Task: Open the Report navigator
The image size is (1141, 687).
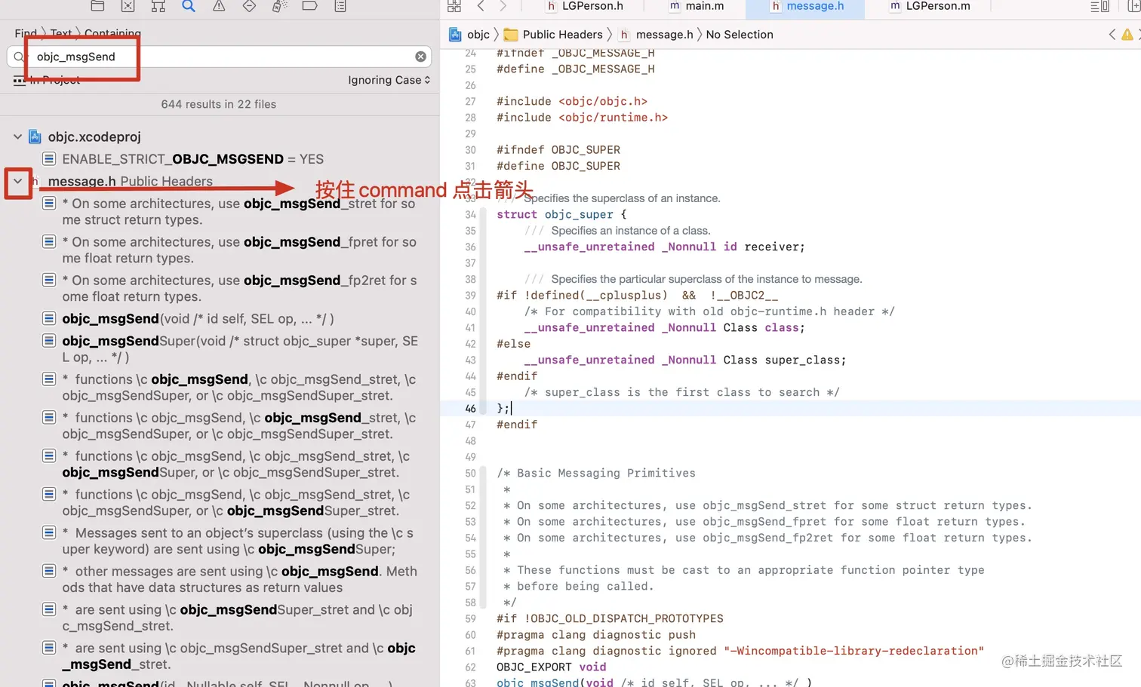Action: [340, 6]
